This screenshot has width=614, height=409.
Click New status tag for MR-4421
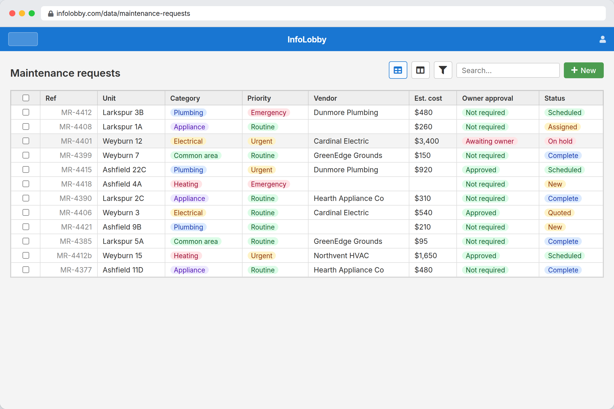coord(555,227)
